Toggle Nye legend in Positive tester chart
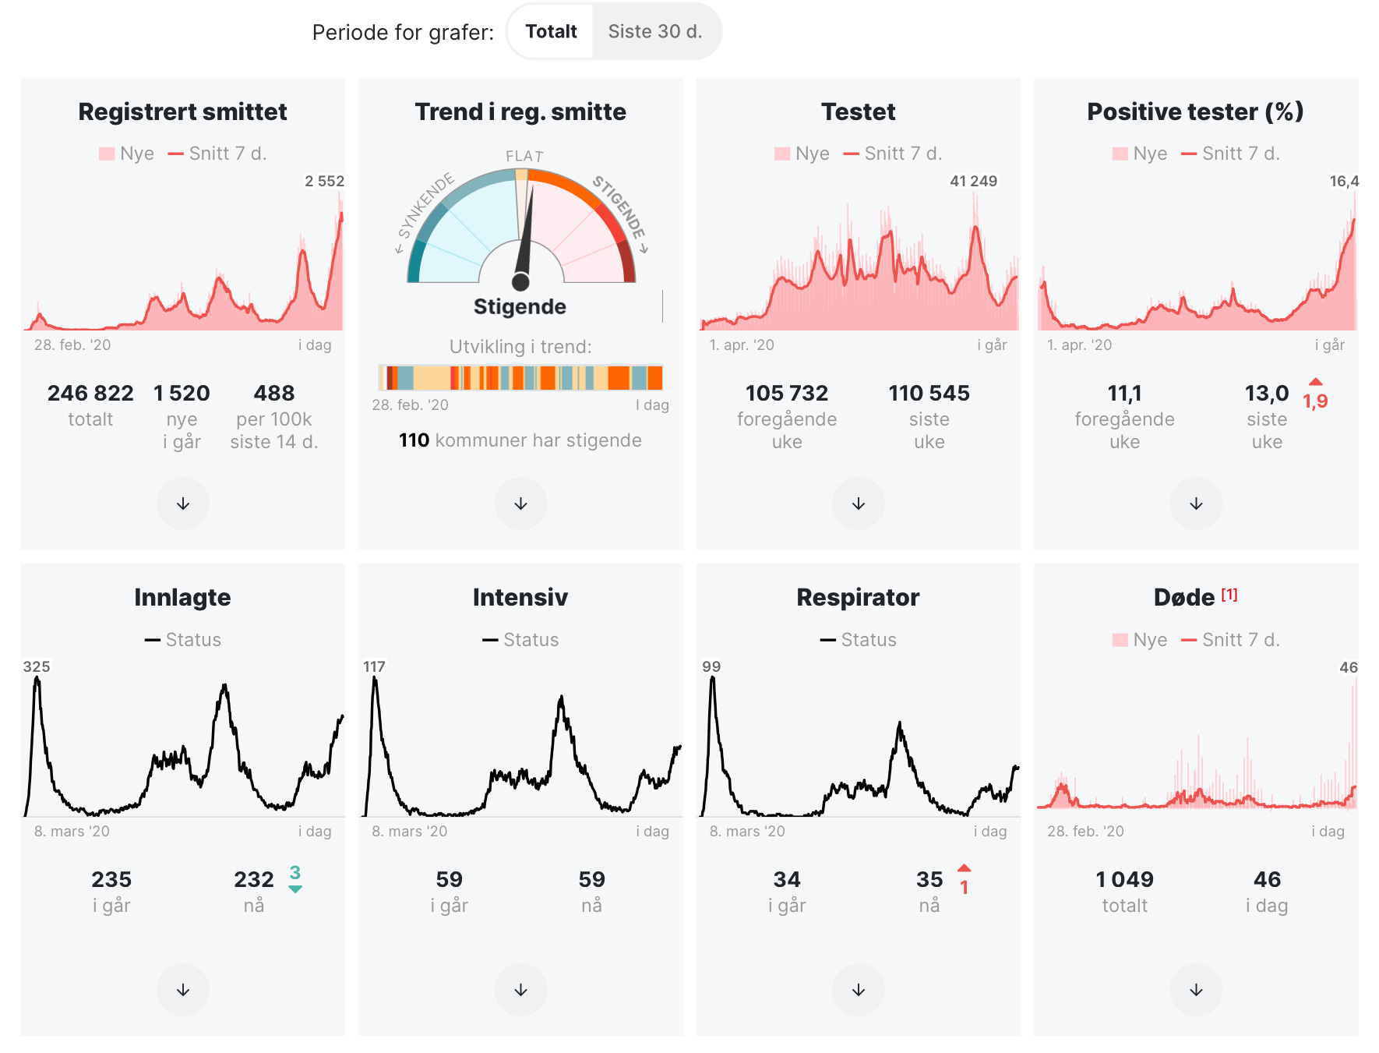This screenshot has width=1379, height=1053. tap(1140, 154)
